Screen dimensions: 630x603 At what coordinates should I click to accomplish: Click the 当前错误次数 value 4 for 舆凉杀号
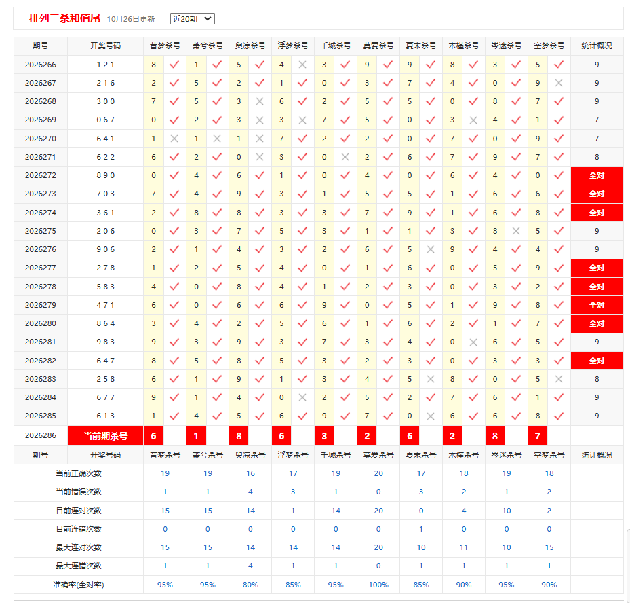tap(250, 492)
